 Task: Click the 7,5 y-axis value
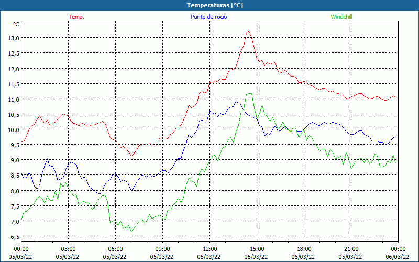point(15,206)
